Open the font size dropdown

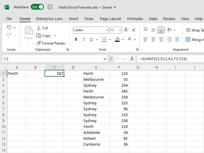(120, 30)
